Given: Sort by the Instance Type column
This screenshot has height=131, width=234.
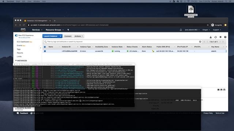Looking at the screenshot, I should (86, 47).
